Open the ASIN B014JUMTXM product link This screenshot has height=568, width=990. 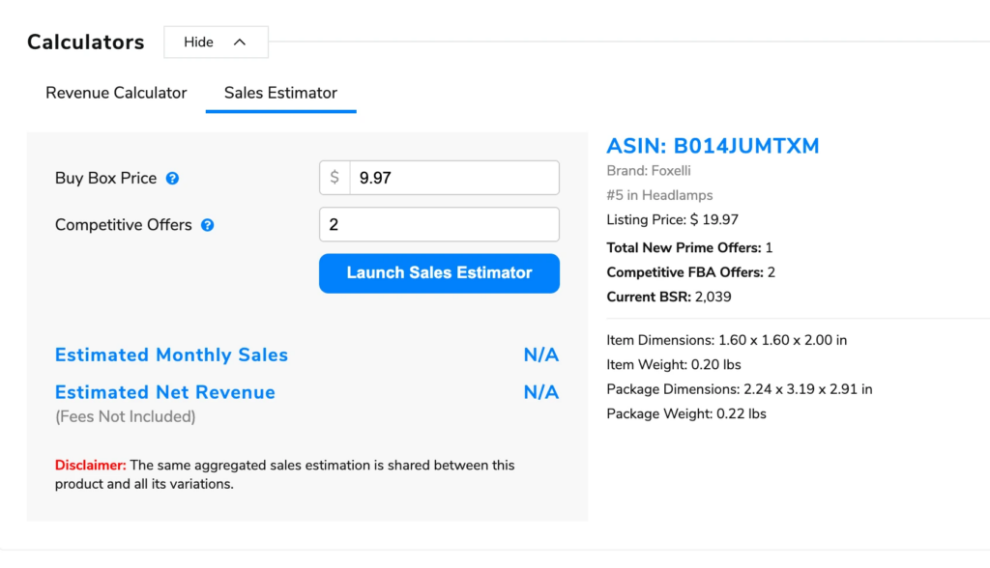point(713,146)
